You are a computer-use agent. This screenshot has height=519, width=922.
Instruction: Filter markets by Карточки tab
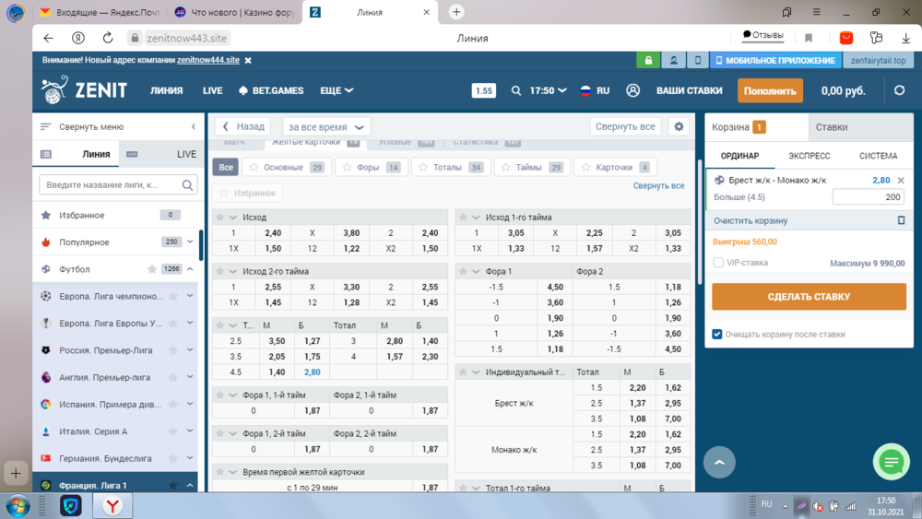(x=615, y=168)
